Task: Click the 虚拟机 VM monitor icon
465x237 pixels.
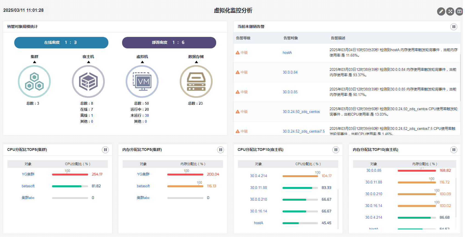Action: coord(142,81)
